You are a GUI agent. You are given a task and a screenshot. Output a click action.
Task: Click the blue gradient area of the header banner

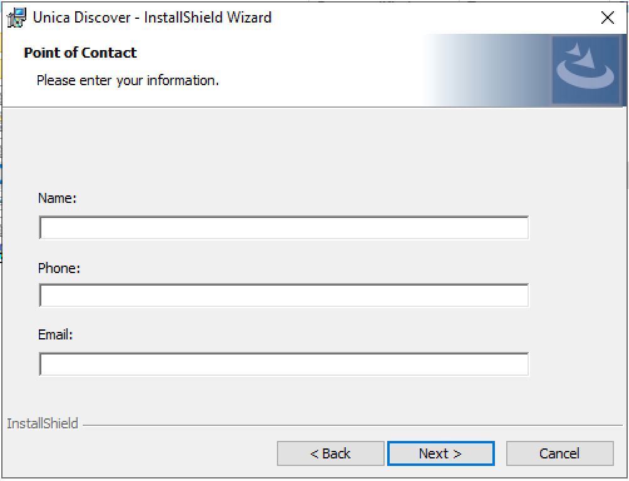click(489, 70)
